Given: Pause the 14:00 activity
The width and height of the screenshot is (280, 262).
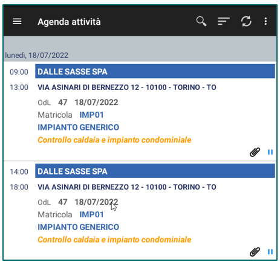Looking at the screenshot, I should click(x=270, y=252).
